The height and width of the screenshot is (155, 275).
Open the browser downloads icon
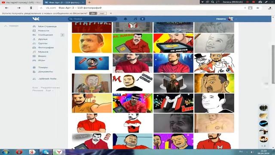270,8
